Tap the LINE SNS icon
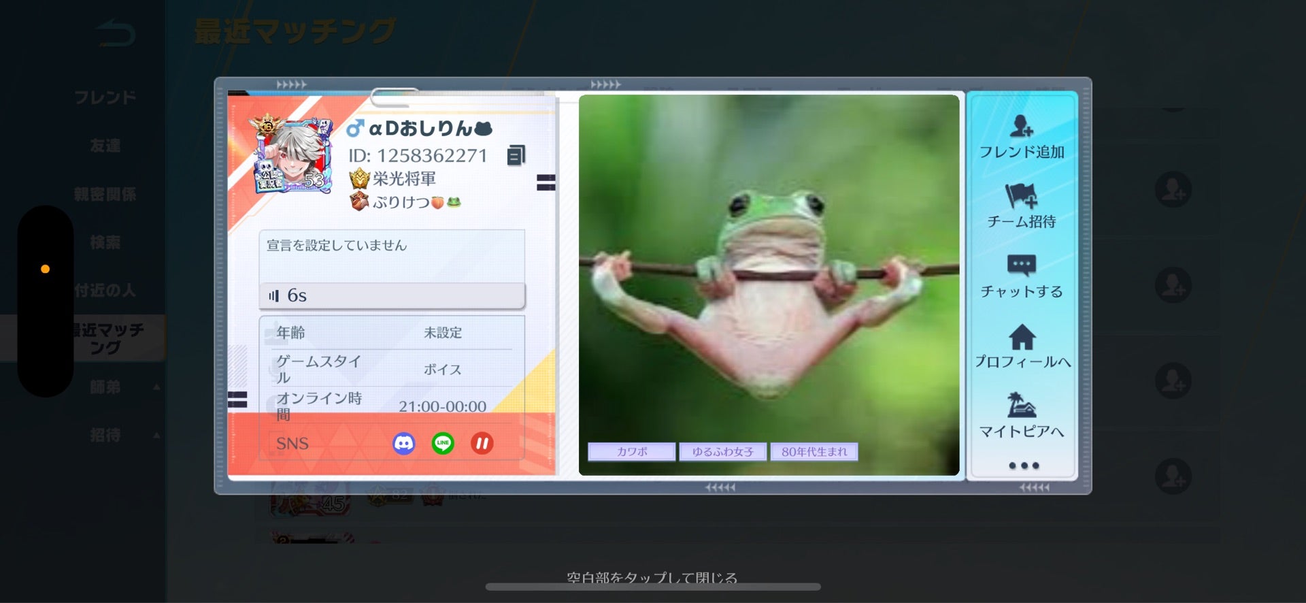This screenshot has width=1306, height=603. click(x=443, y=444)
